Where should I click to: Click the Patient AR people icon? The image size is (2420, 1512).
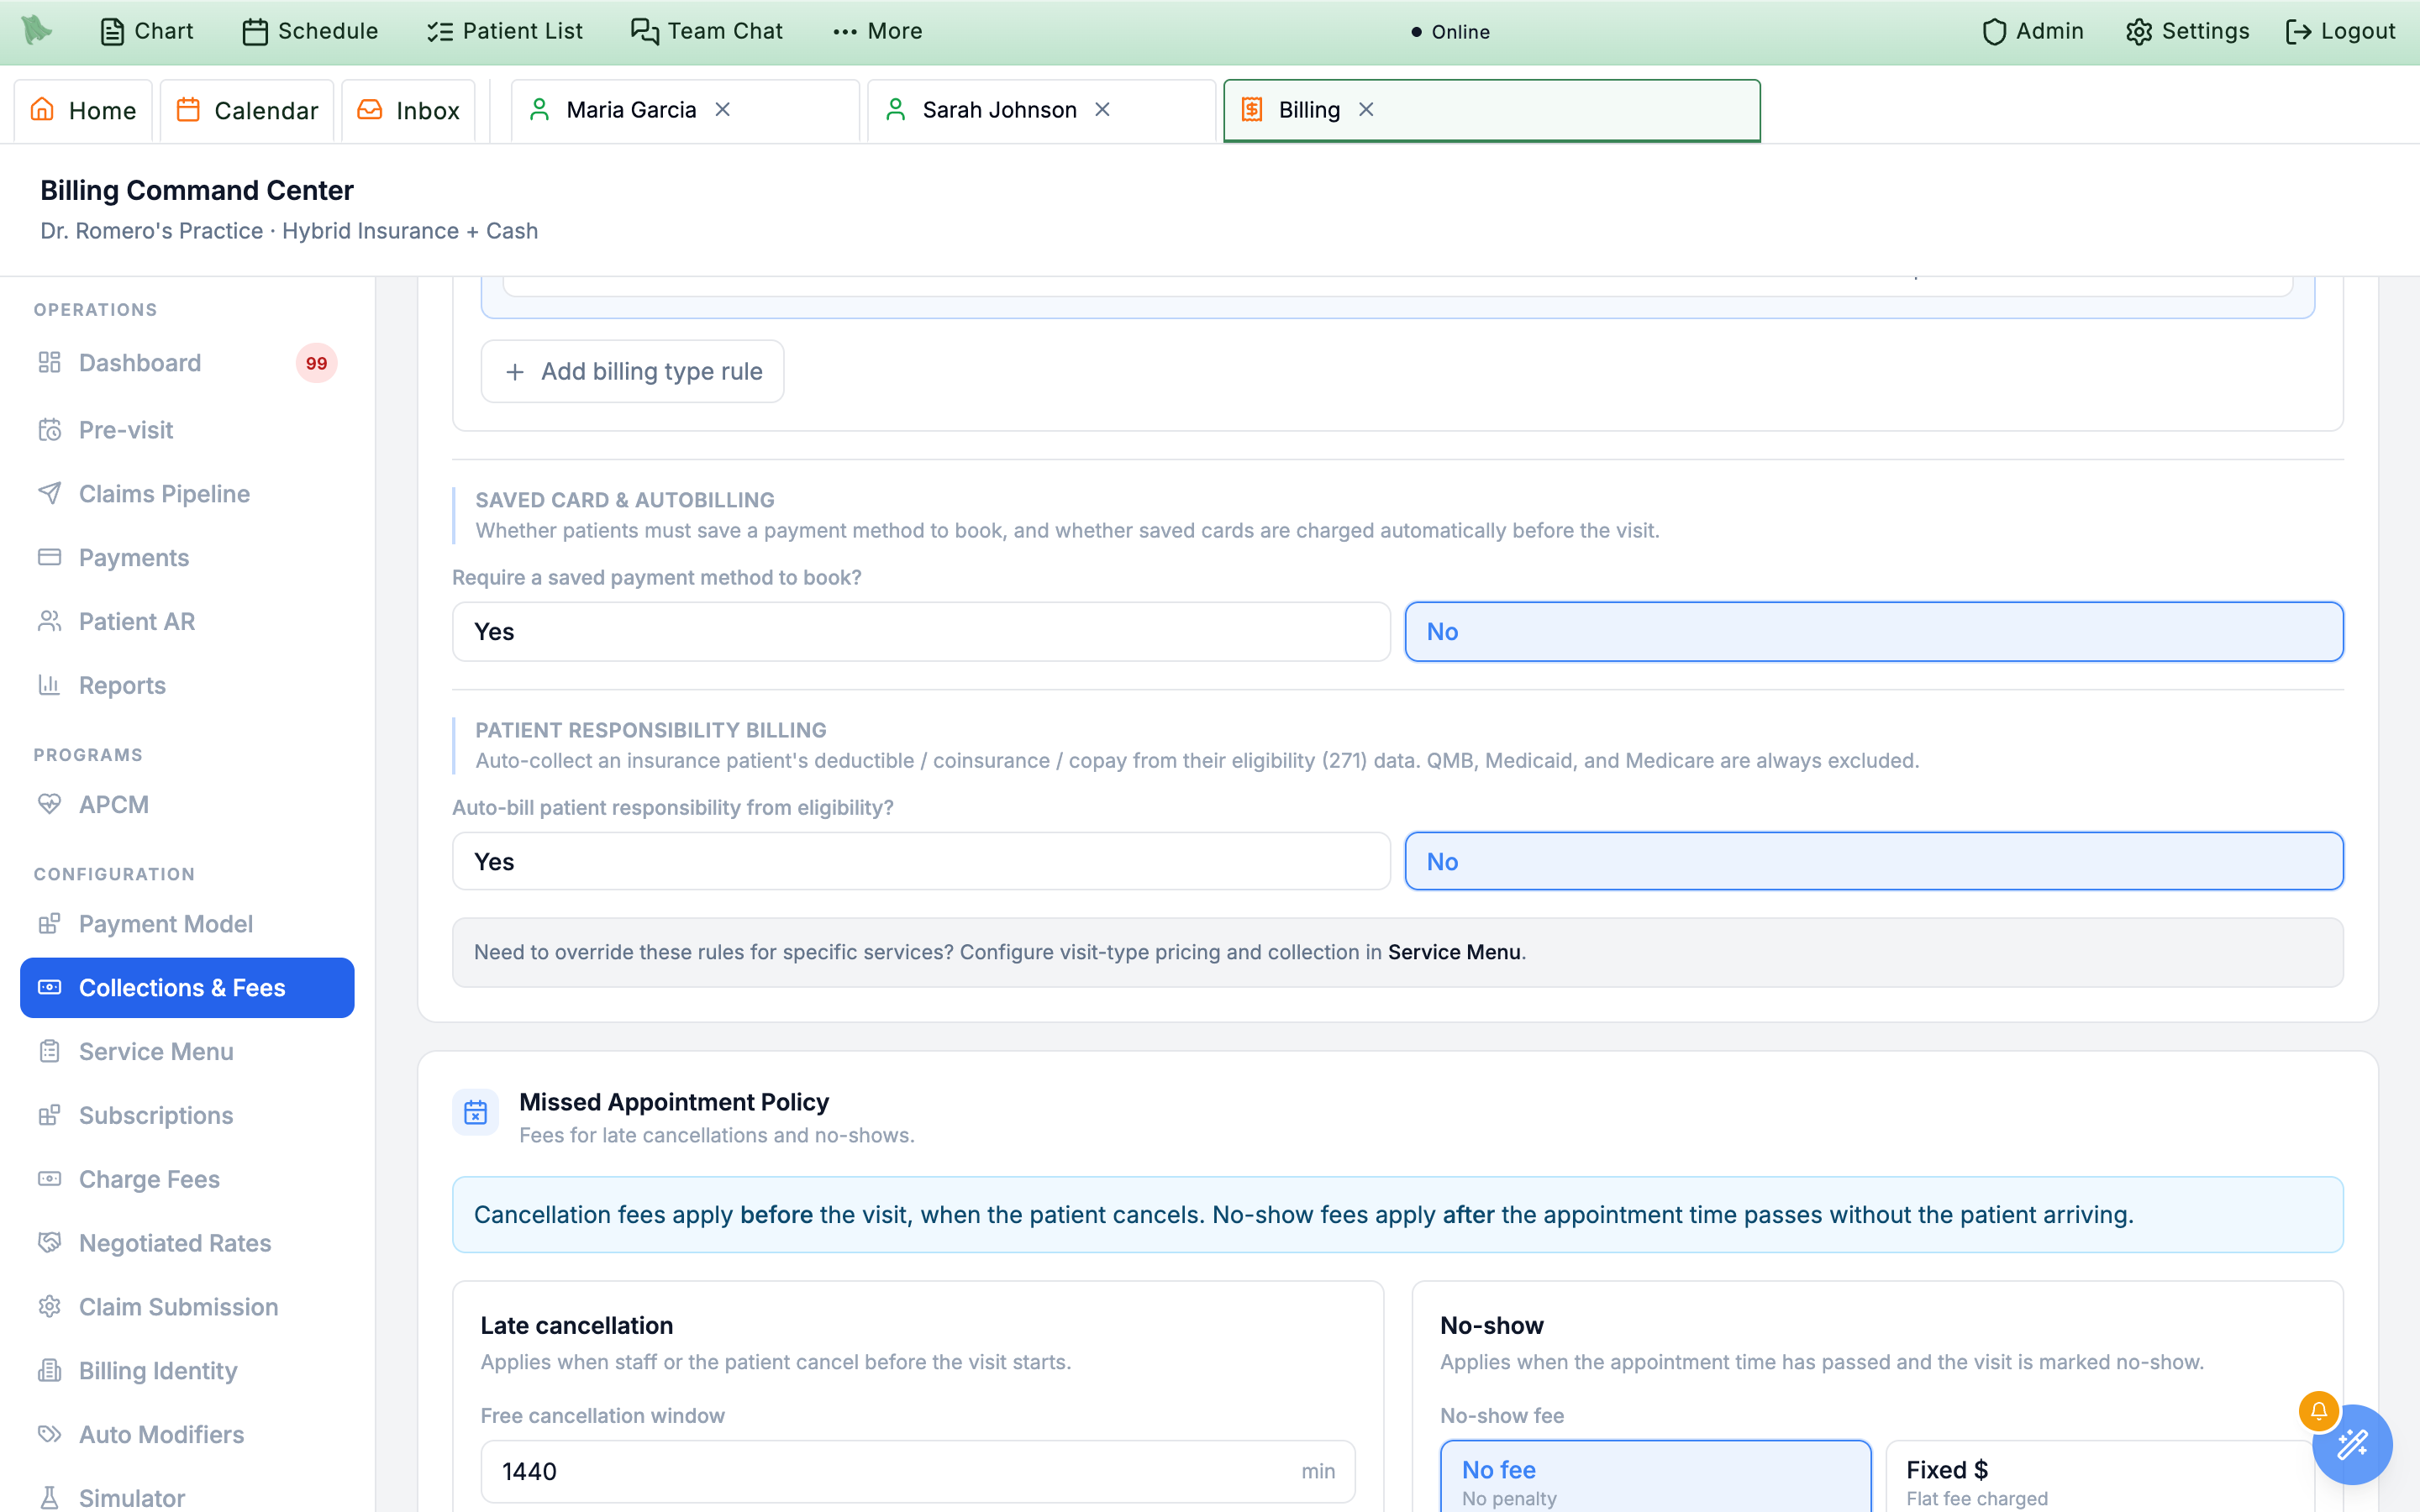tap(49, 622)
